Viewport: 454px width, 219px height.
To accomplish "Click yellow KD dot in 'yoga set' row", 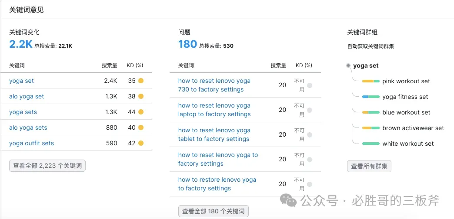I will pyautogui.click(x=141, y=81).
